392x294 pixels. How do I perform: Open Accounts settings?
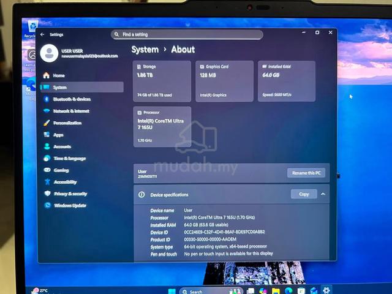(81, 147)
